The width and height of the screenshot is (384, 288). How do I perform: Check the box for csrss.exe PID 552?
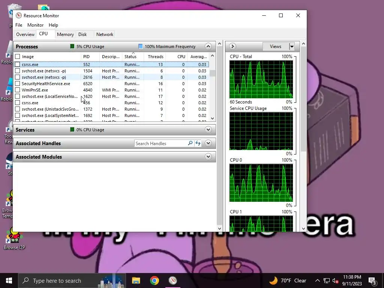tap(17, 64)
